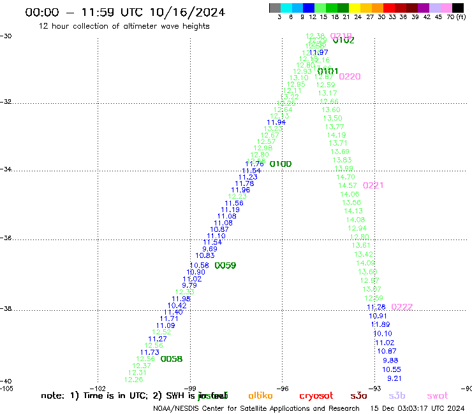Click the -34 latitude axis label

pyautogui.click(x=6, y=169)
